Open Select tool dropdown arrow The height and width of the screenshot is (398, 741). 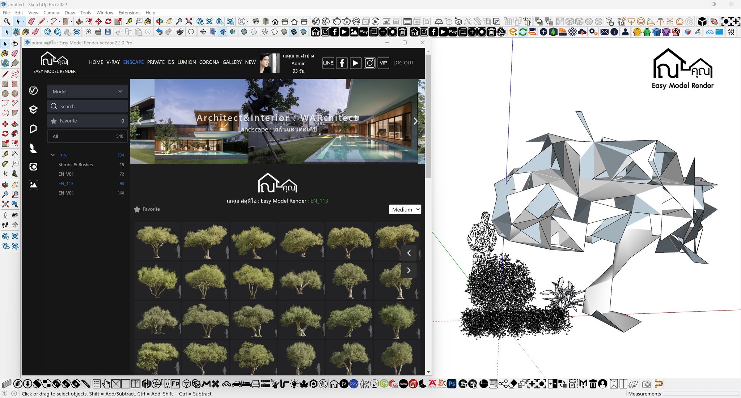(x=24, y=22)
